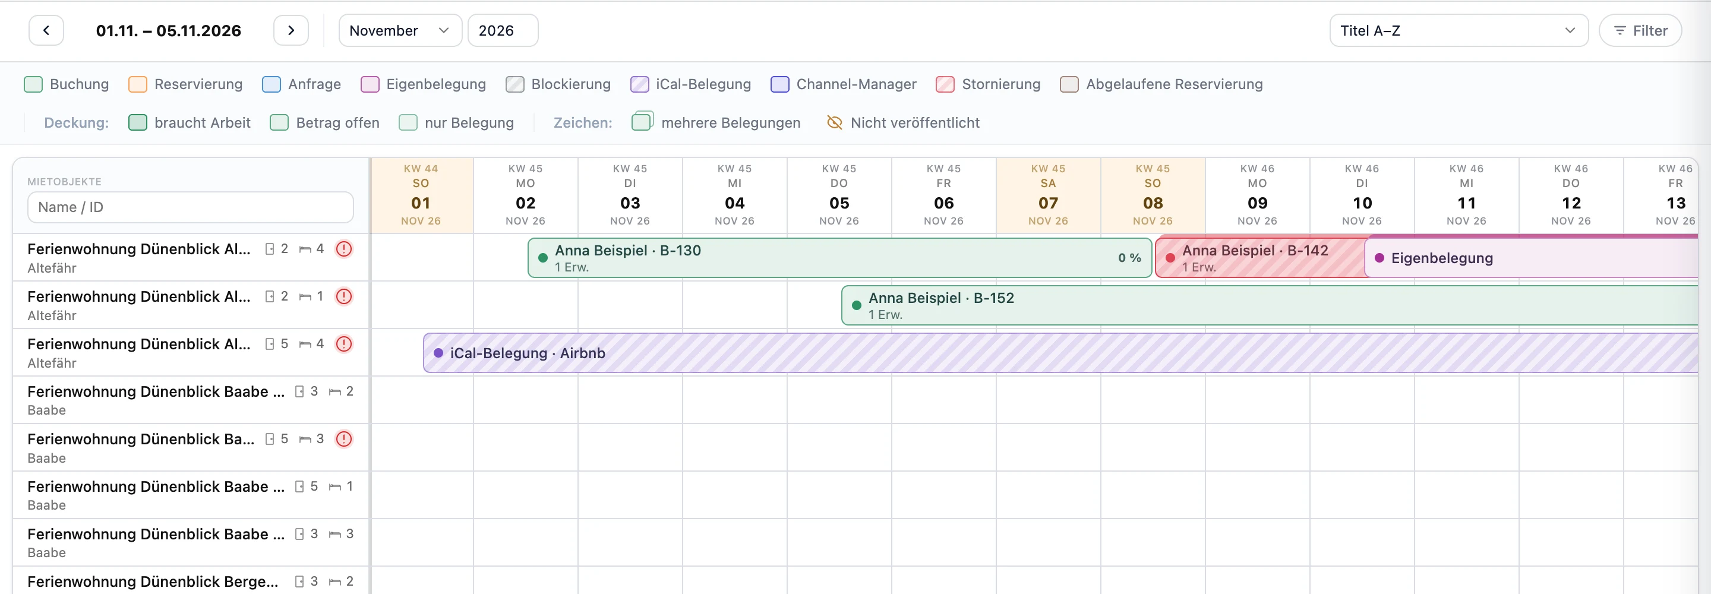Click the Betrag offen coverage swatch

[x=279, y=123]
